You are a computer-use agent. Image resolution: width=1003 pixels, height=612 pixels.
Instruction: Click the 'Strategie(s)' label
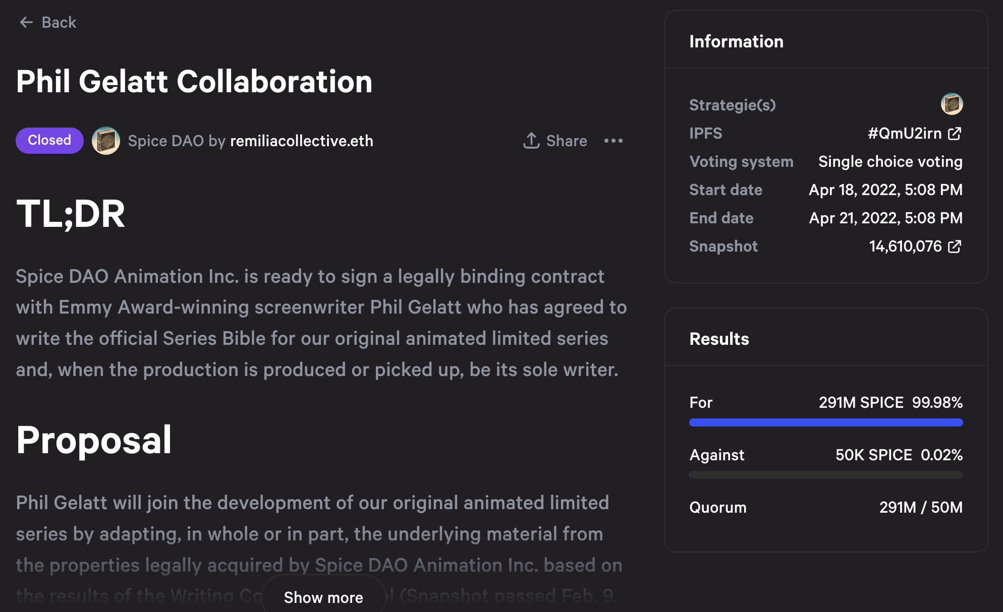click(732, 105)
